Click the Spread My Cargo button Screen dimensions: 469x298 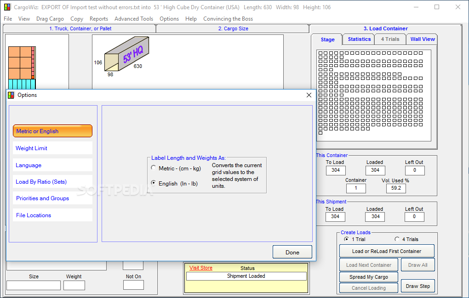[x=368, y=277]
